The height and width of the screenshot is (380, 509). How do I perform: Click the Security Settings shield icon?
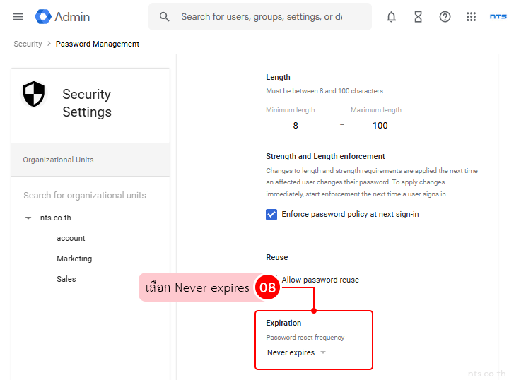click(x=34, y=94)
